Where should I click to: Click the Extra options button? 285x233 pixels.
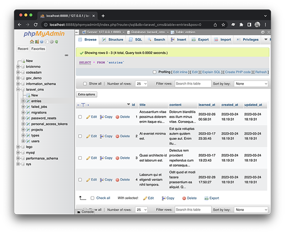(86, 95)
